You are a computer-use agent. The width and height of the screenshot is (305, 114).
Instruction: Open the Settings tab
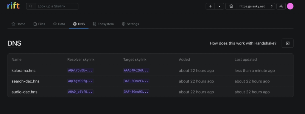click(130, 24)
